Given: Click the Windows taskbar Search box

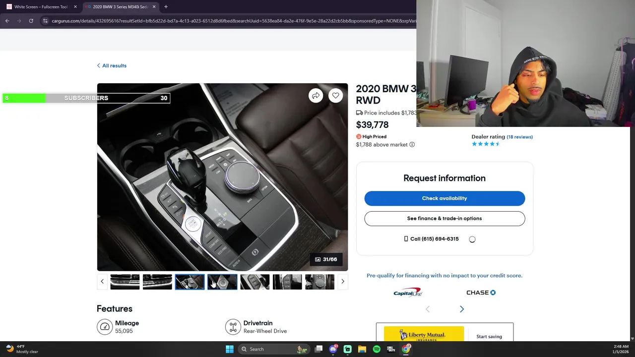Looking at the screenshot, I should (x=274, y=349).
